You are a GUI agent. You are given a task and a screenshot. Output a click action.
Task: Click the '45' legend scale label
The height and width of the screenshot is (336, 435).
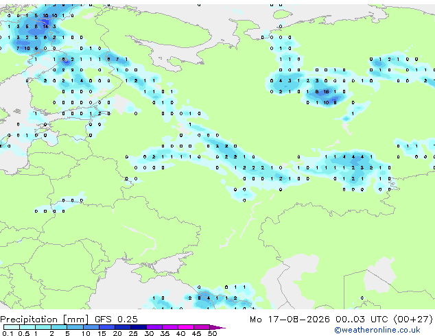pos(196,333)
